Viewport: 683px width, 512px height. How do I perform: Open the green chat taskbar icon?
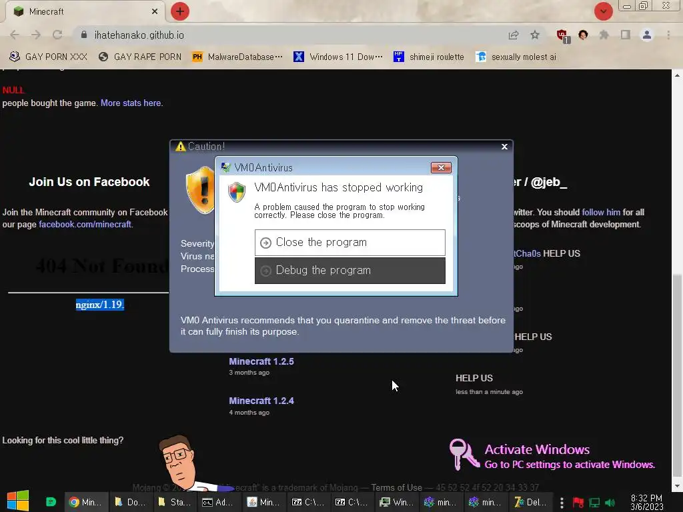tap(51, 501)
